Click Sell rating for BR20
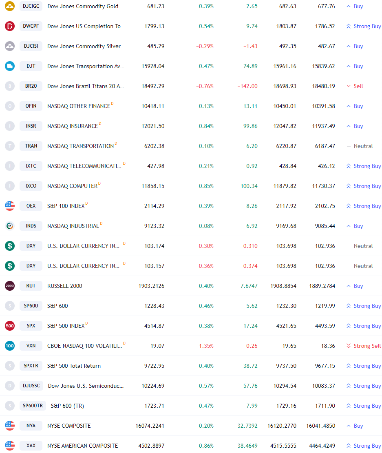The image size is (382, 453). click(355, 86)
